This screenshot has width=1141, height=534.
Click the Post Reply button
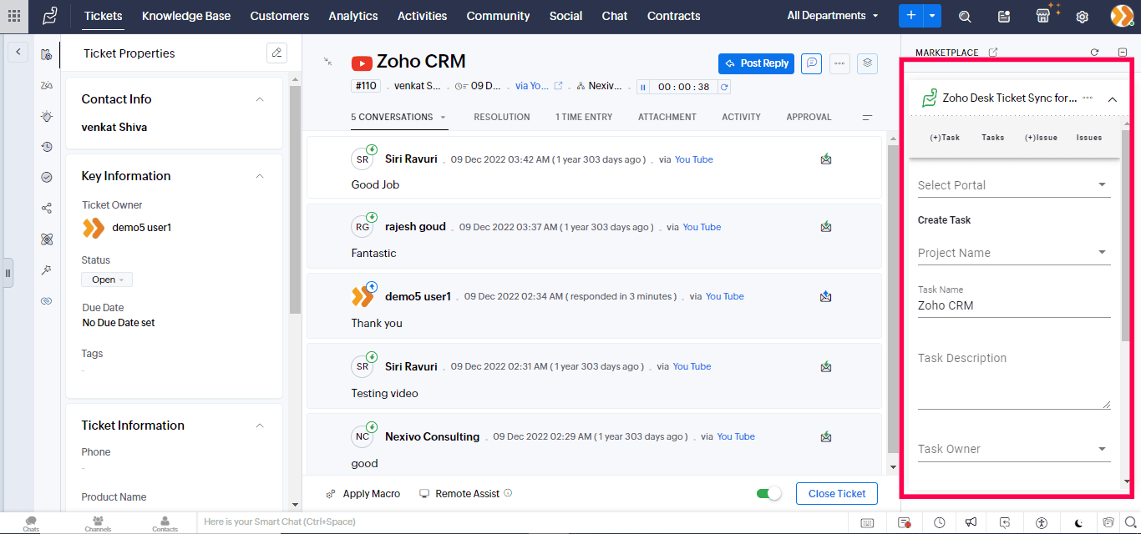[756, 63]
